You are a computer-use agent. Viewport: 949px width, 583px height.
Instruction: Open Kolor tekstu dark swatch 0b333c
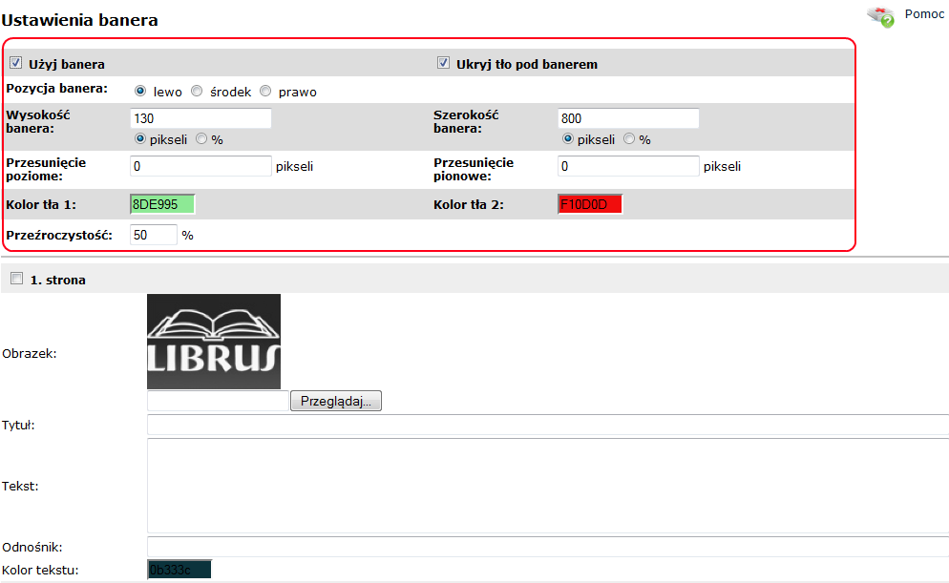[x=179, y=570]
